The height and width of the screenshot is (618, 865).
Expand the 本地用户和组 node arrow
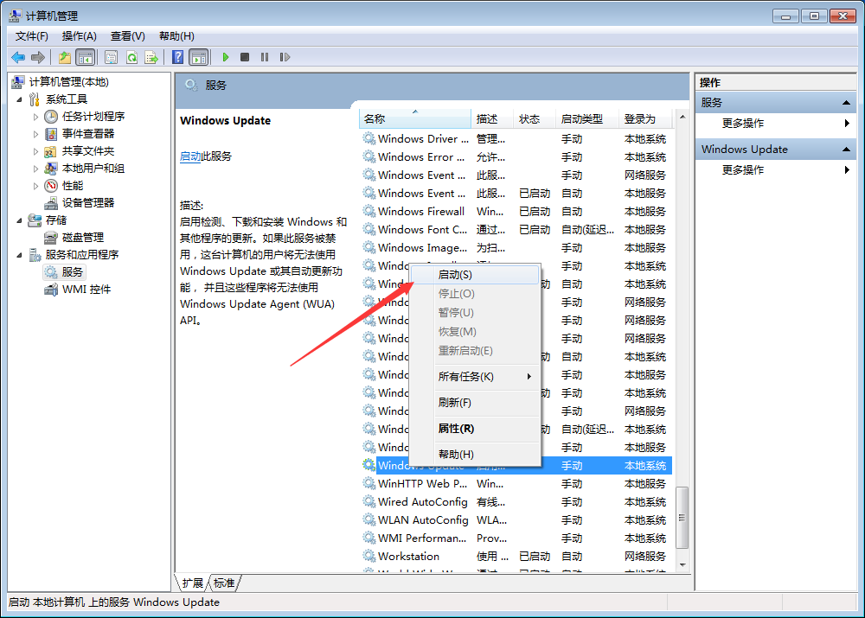pos(35,169)
